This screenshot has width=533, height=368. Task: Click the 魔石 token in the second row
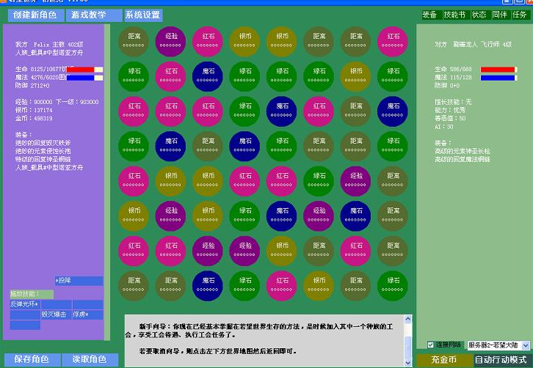coord(207,76)
